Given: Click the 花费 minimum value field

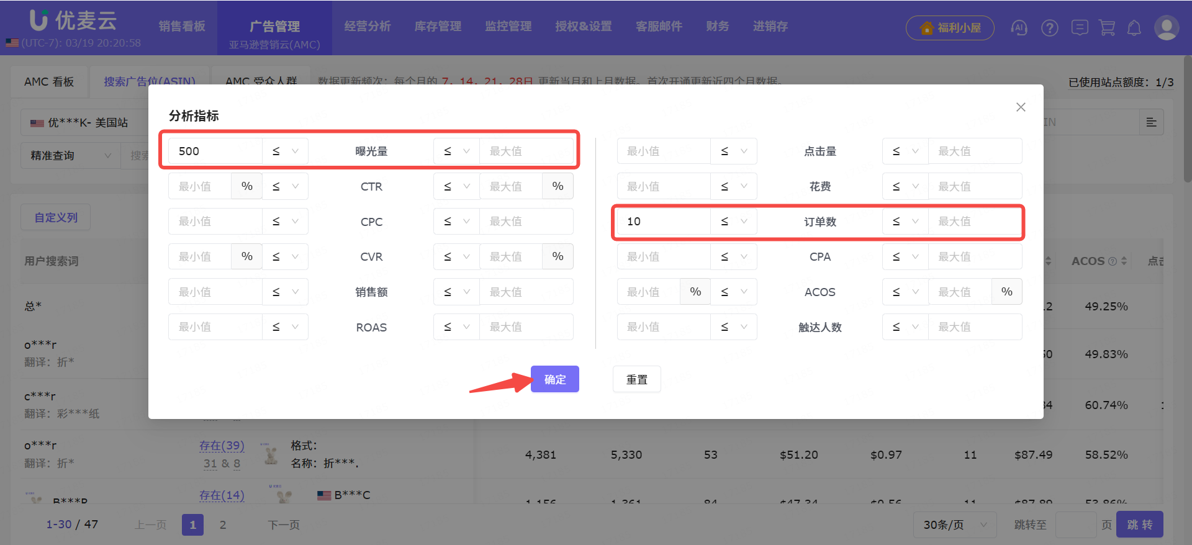Looking at the screenshot, I should point(663,186).
